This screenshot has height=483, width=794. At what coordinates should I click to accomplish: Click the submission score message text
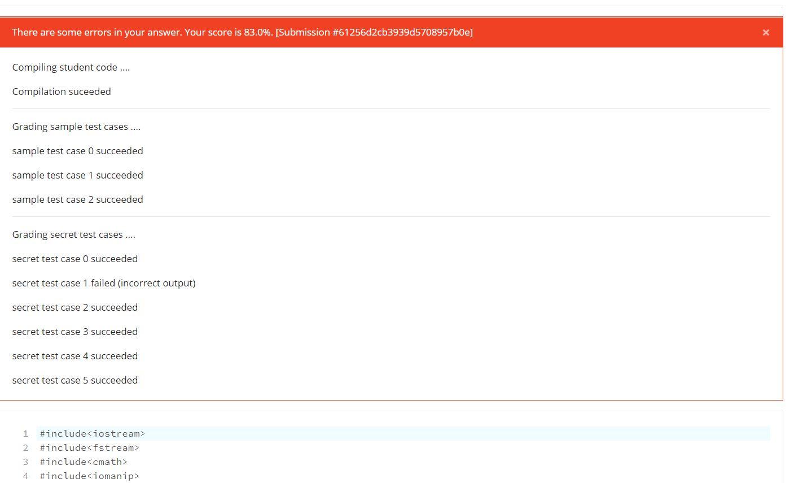tap(243, 32)
